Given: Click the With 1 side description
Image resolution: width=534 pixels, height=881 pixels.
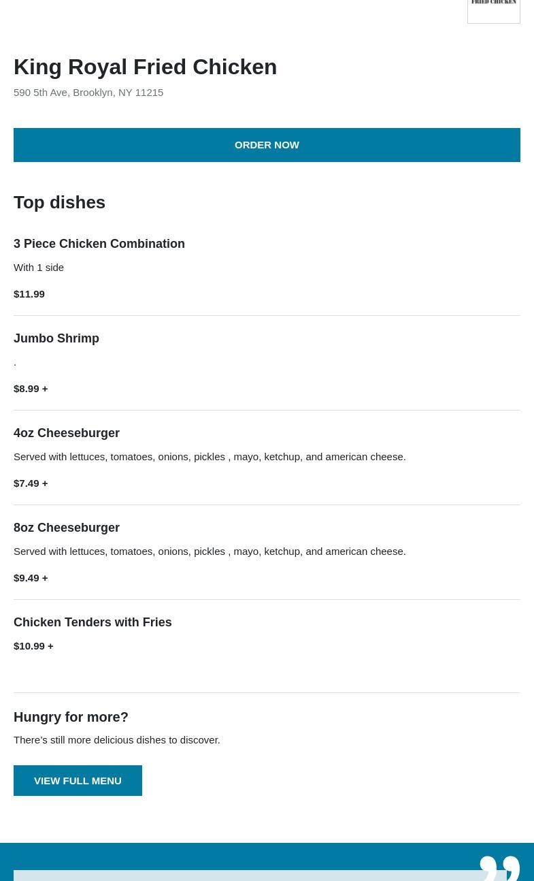Looking at the screenshot, I should point(39,267).
